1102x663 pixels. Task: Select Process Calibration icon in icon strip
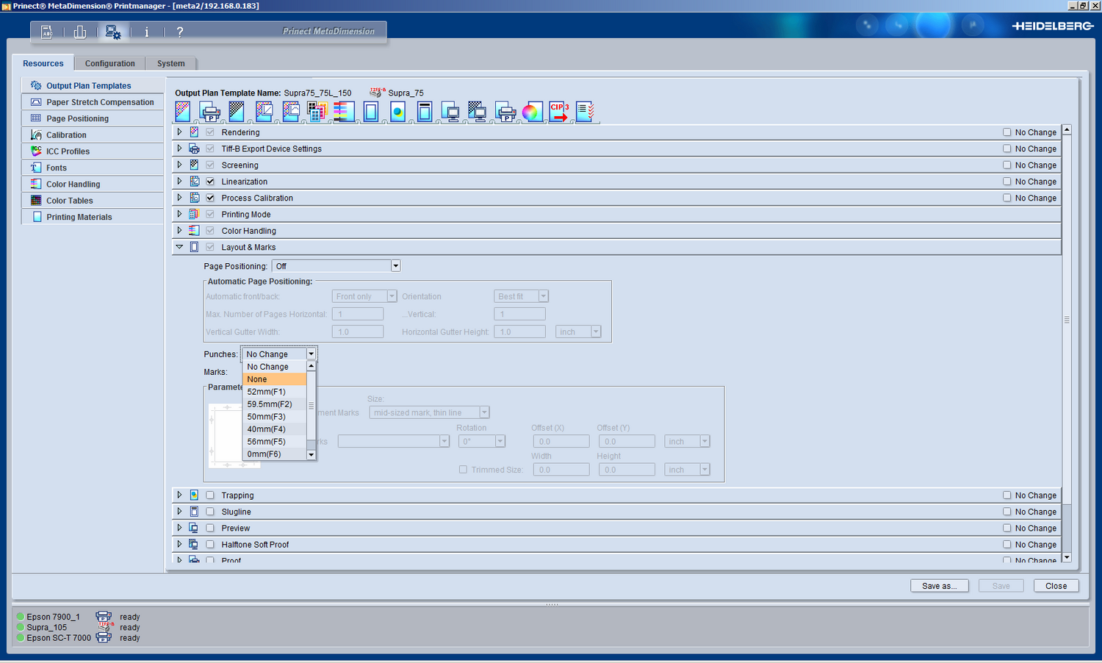point(291,112)
